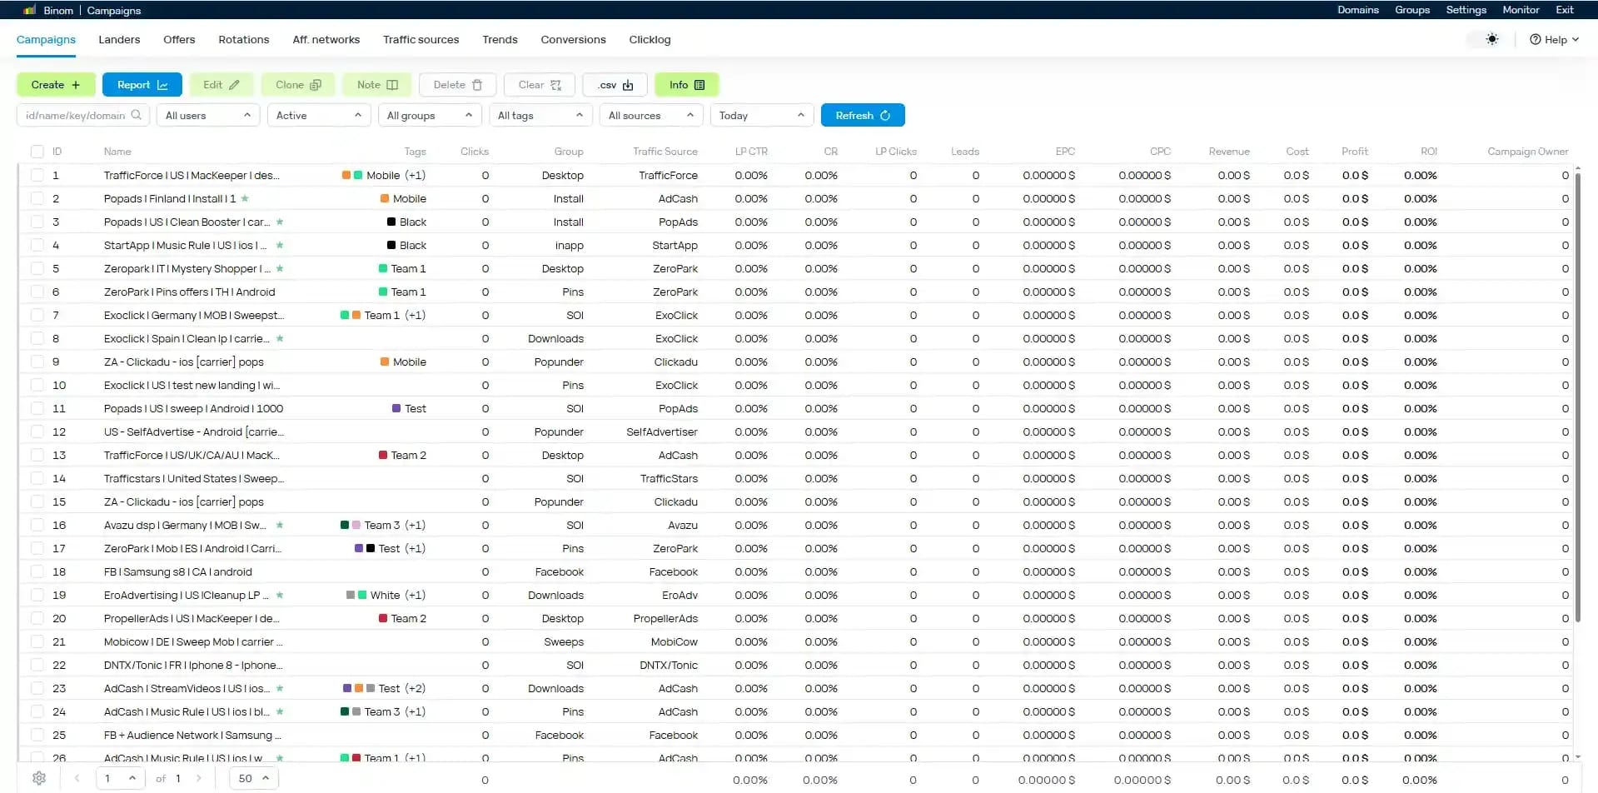1598x793 pixels.
Task: Click the red Team 2 tag swatch on campaign 13
Action: click(383, 455)
